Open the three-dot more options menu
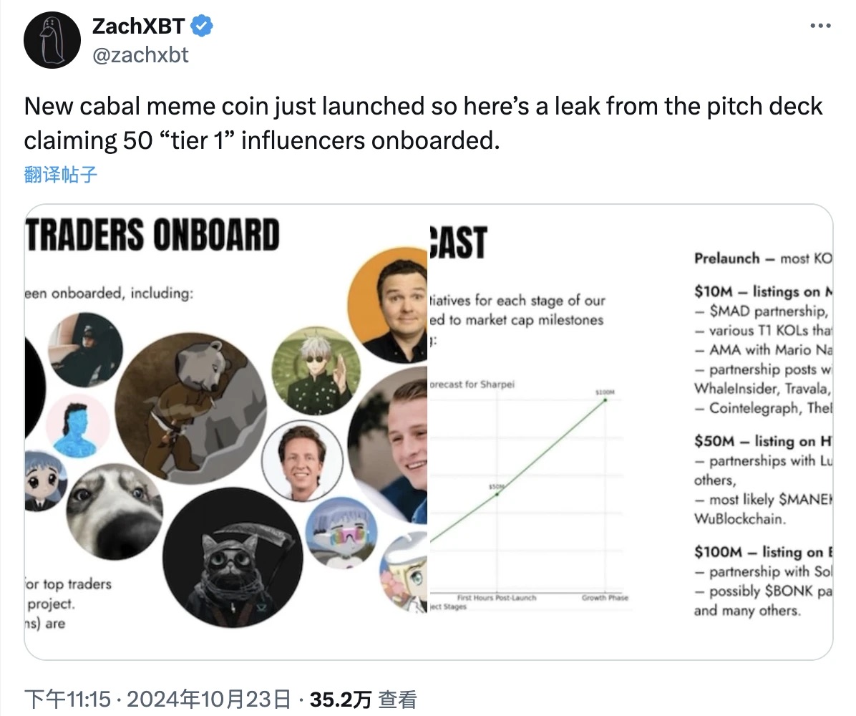This screenshot has height=716, width=856. [820, 26]
